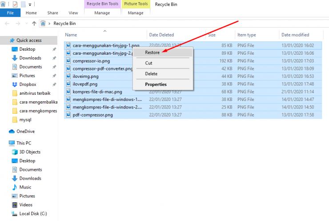The image size is (329, 221).
Task: Sort by the Name column header
Action: 71,35
